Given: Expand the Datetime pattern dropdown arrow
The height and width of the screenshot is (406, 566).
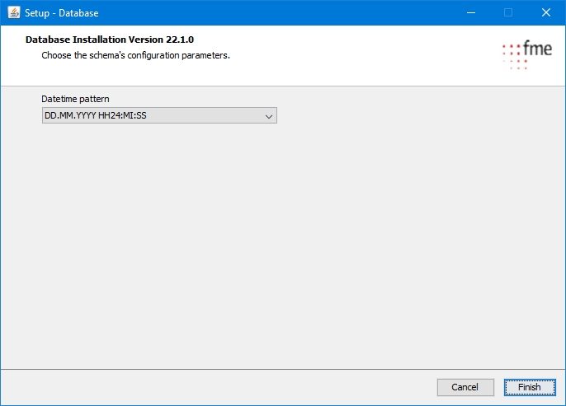Looking at the screenshot, I should pos(268,116).
